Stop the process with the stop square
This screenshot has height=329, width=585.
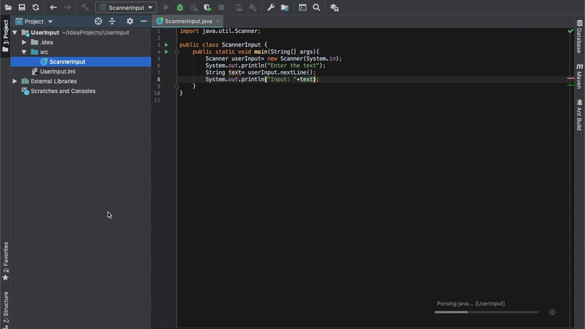tap(221, 7)
